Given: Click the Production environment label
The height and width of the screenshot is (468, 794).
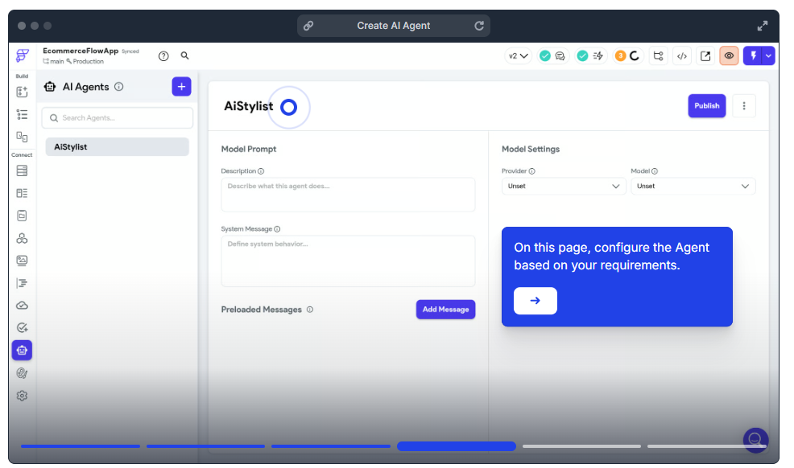Looking at the screenshot, I should [85, 62].
